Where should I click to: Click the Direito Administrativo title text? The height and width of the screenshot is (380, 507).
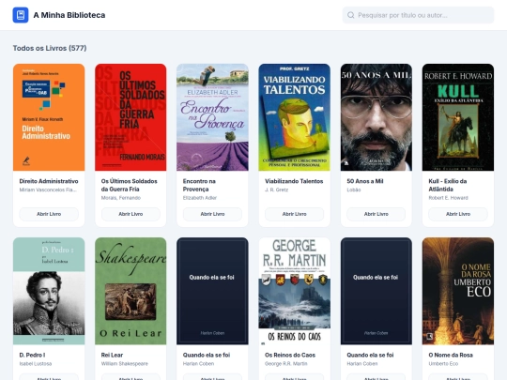tap(49, 181)
